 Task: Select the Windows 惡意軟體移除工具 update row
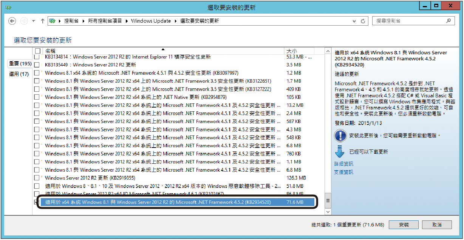[x=163, y=186]
